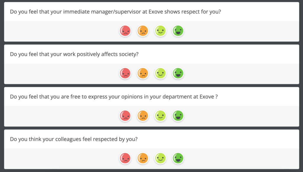Select dark green happy face for colleagues respected

[x=178, y=158]
